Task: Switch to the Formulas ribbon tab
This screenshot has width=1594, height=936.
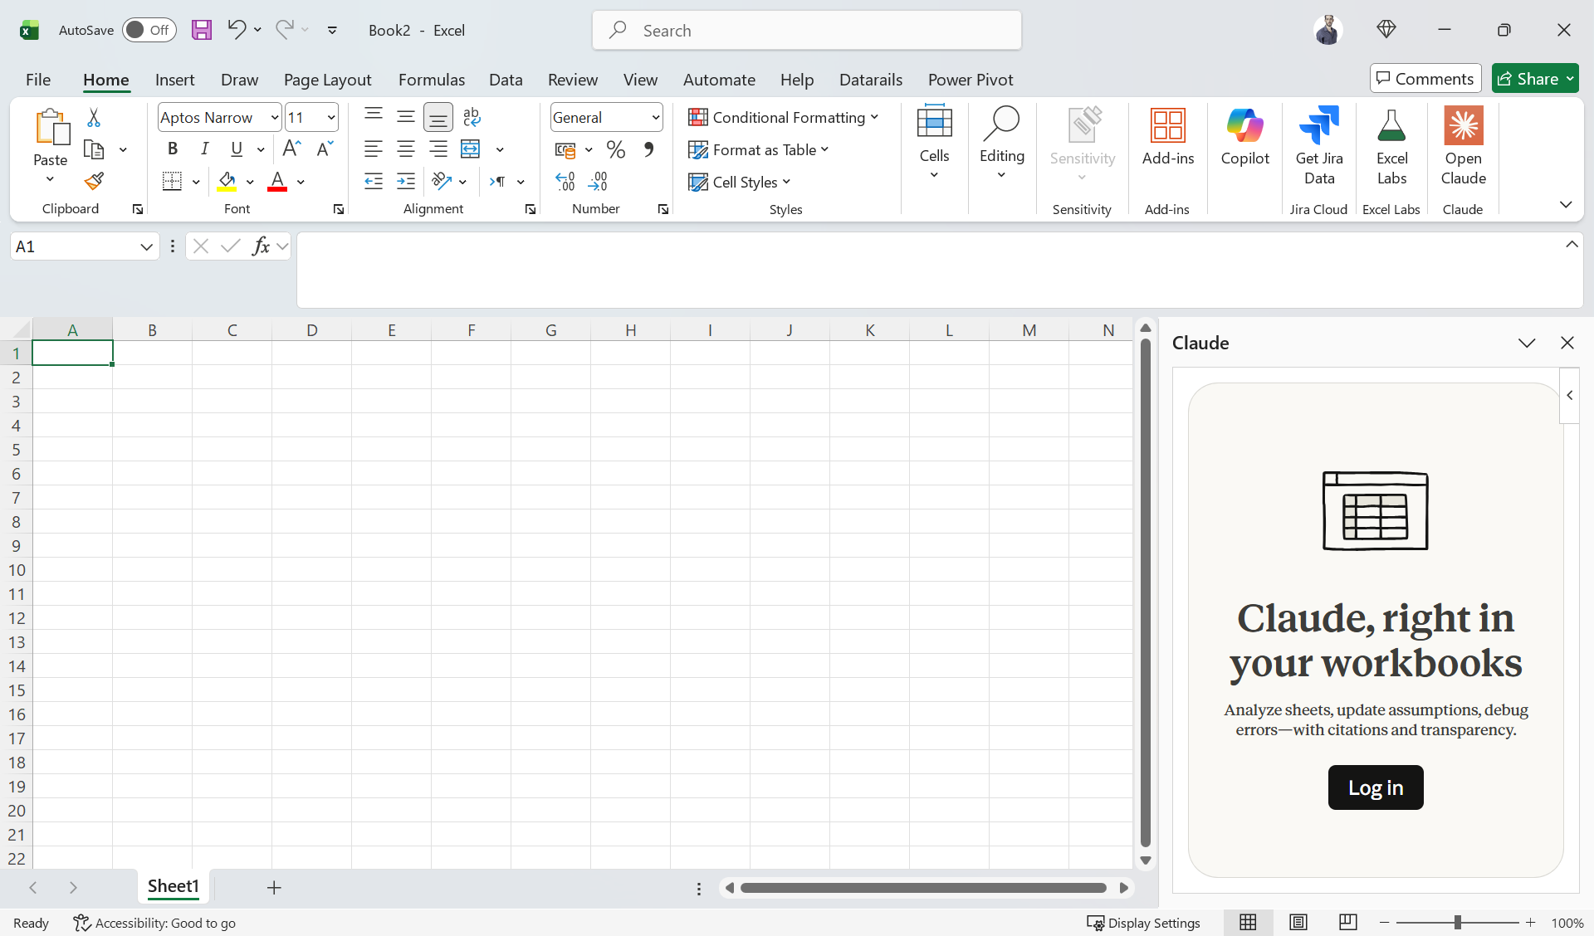Action: [431, 80]
